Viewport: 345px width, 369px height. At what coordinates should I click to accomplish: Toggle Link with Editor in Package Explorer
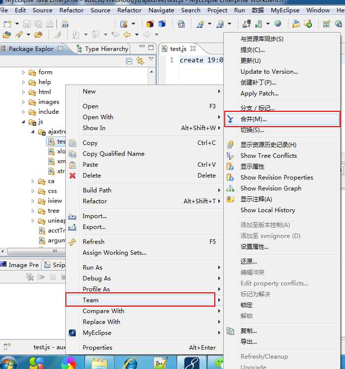[x=140, y=61]
